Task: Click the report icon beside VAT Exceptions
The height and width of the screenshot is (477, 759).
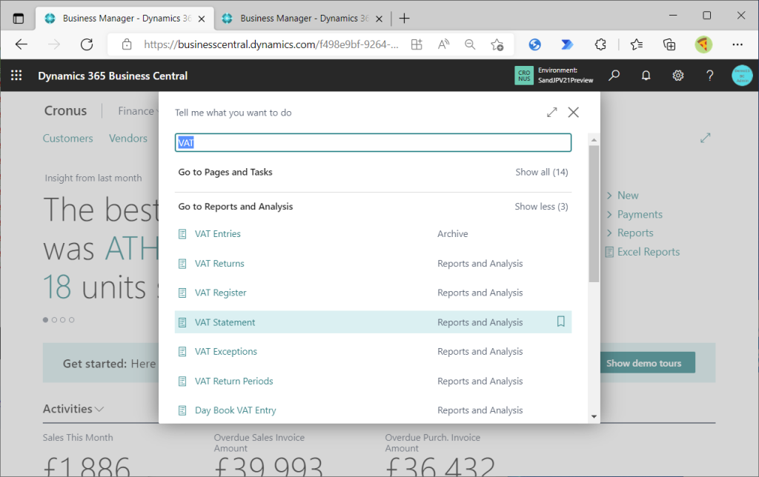Action: click(x=182, y=352)
